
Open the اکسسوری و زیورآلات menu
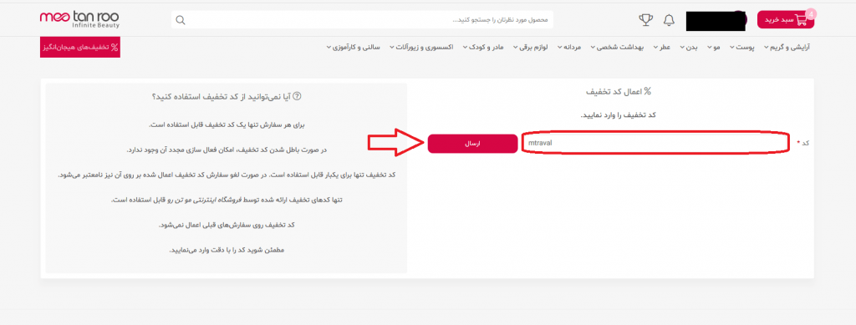(x=421, y=48)
